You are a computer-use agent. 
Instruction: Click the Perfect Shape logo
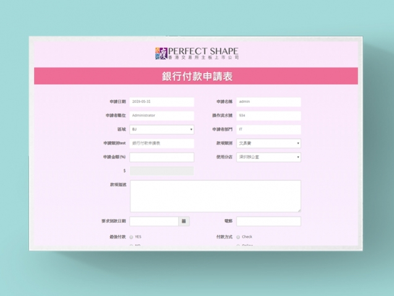click(197, 53)
